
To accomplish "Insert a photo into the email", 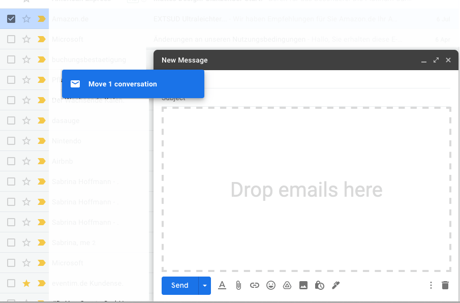I will 303,285.
